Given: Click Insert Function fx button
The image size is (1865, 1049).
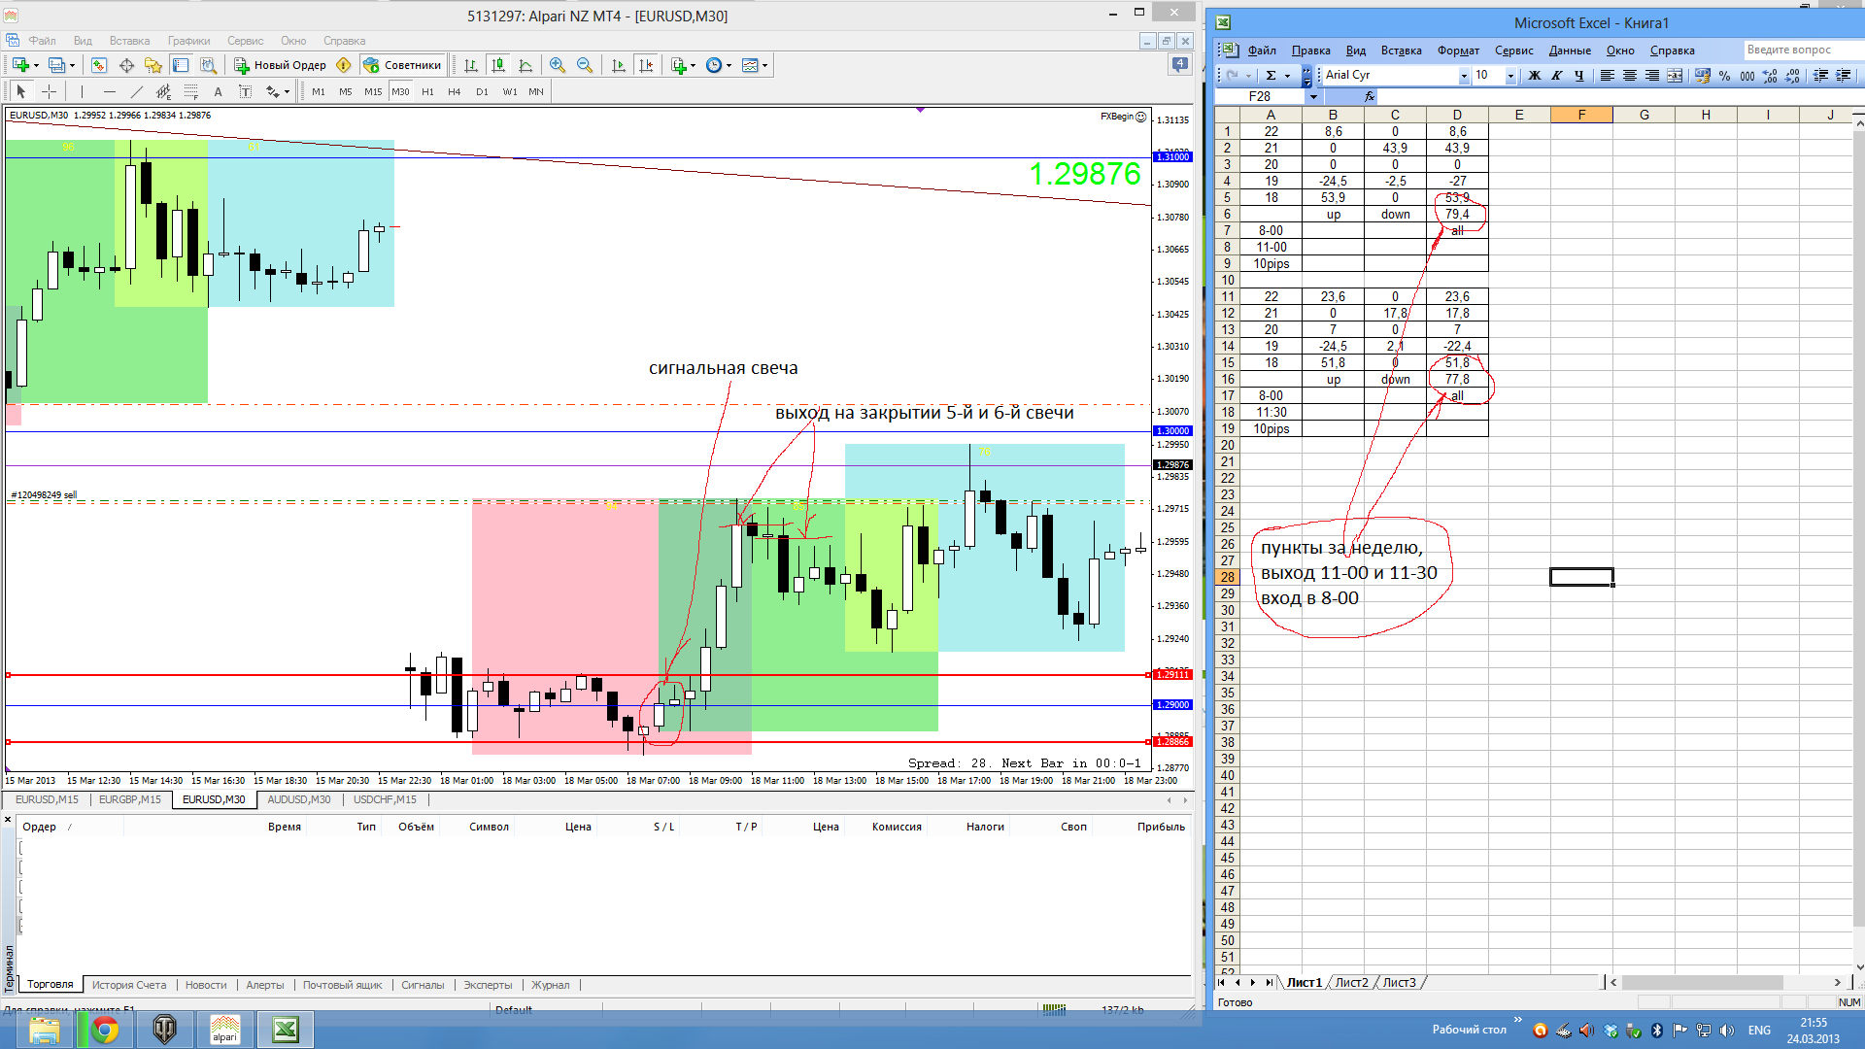Looking at the screenshot, I should pyautogui.click(x=1370, y=96).
